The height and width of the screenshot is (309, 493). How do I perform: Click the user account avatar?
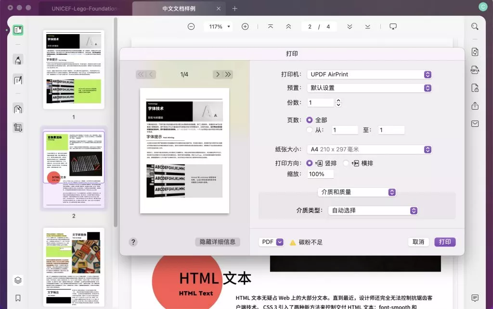pyautogui.click(x=482, y=7)
